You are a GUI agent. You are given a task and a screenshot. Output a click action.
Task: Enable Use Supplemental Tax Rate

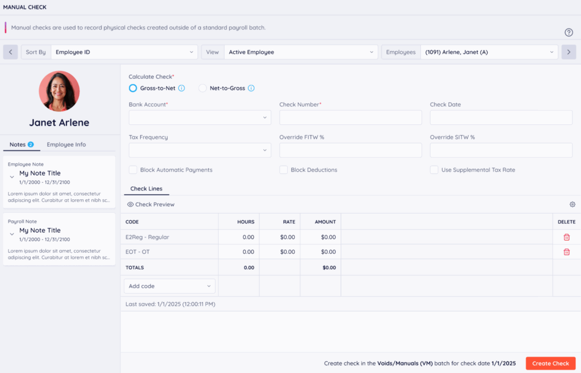point(434,170)
